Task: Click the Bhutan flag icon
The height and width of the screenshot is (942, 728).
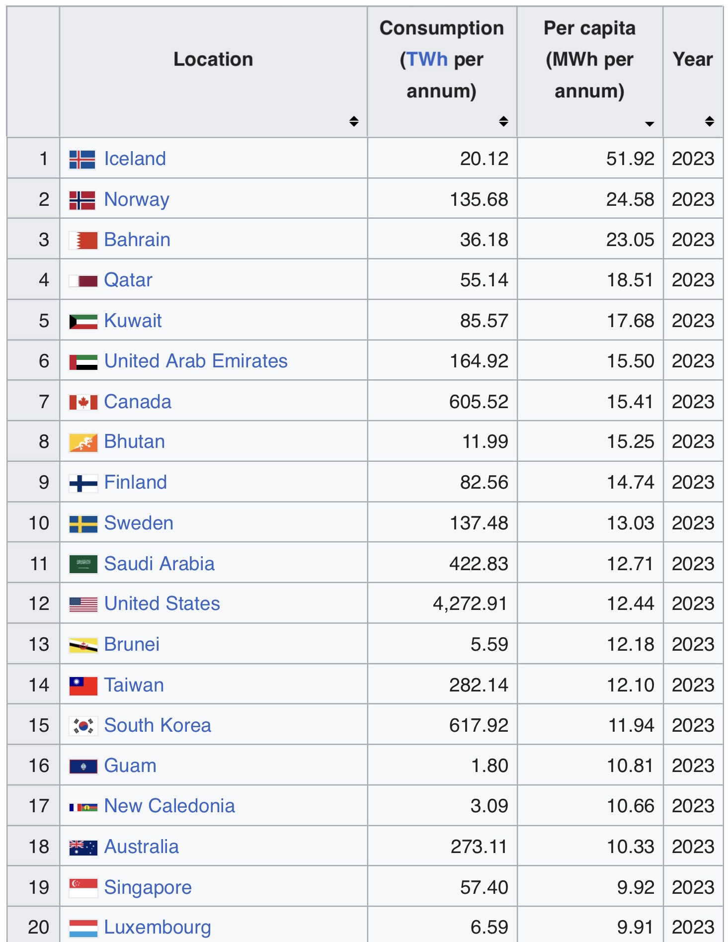Action: (x=82, y=442)
